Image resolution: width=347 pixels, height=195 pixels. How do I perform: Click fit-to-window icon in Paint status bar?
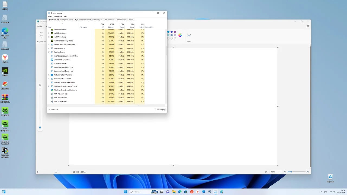[x=266, y=172]
